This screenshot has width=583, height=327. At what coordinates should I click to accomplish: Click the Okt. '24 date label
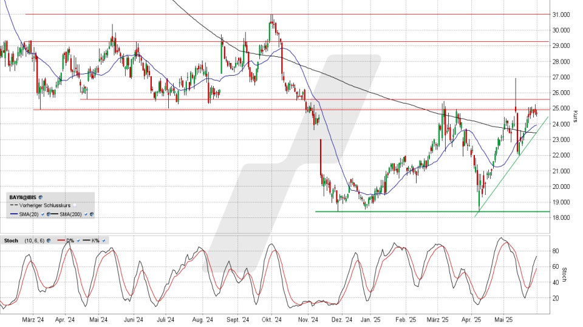pyautogui.click(x=272, y=320)
